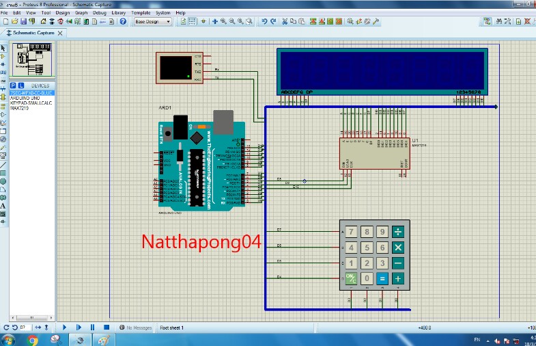536x346 pixels.
Task: Open the Base Design dropdown
Action: tap(152, 22)
